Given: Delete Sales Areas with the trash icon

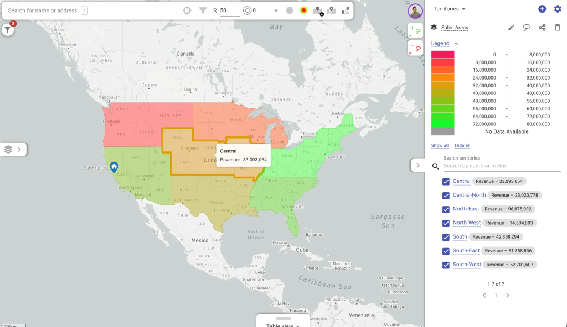Looking at the screenshot, I should coord(558,28).
